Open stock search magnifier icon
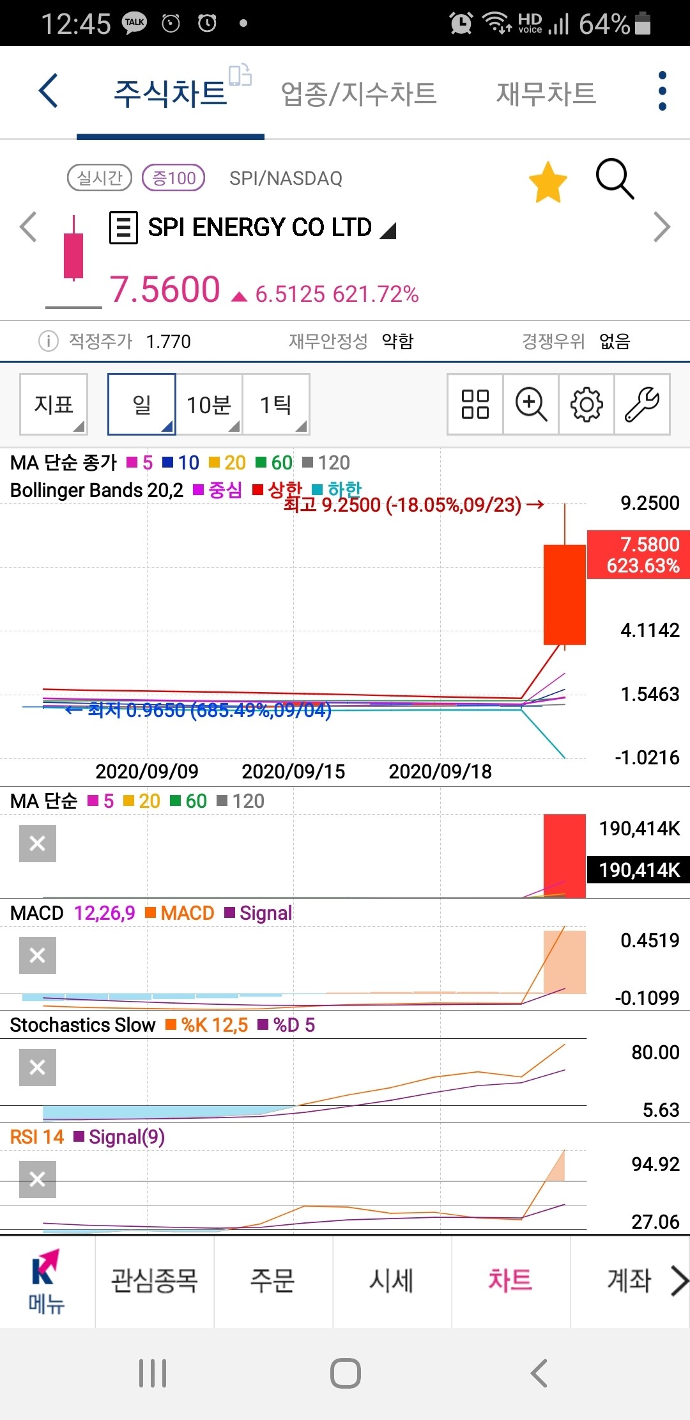690x1420 pixels. tap(614, 179)
